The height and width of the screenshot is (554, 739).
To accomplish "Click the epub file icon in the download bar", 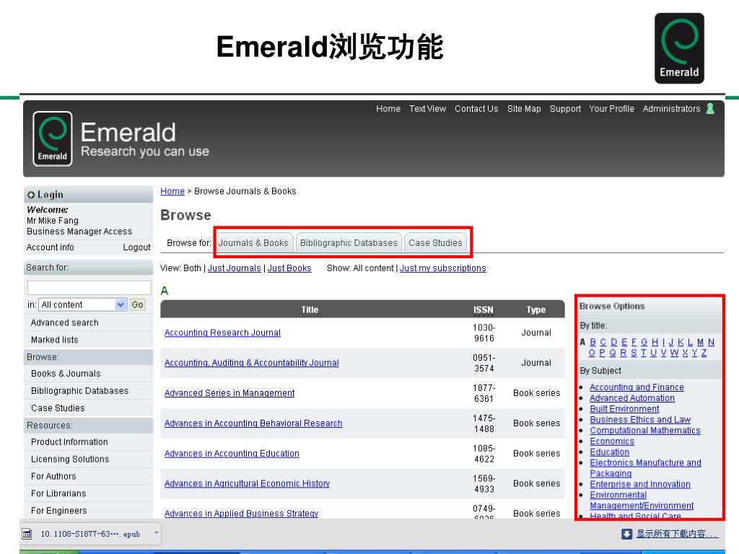I will coord(27,534).
